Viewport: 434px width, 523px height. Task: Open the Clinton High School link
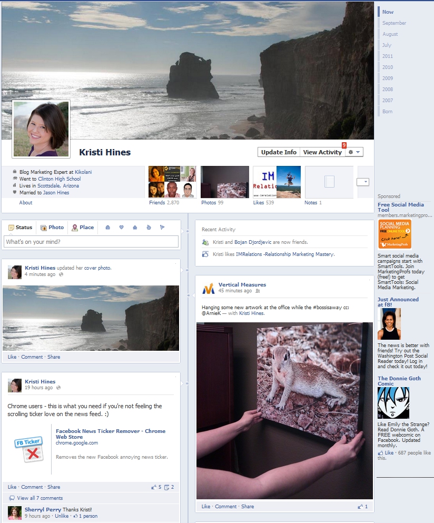[x=59, y=179]
